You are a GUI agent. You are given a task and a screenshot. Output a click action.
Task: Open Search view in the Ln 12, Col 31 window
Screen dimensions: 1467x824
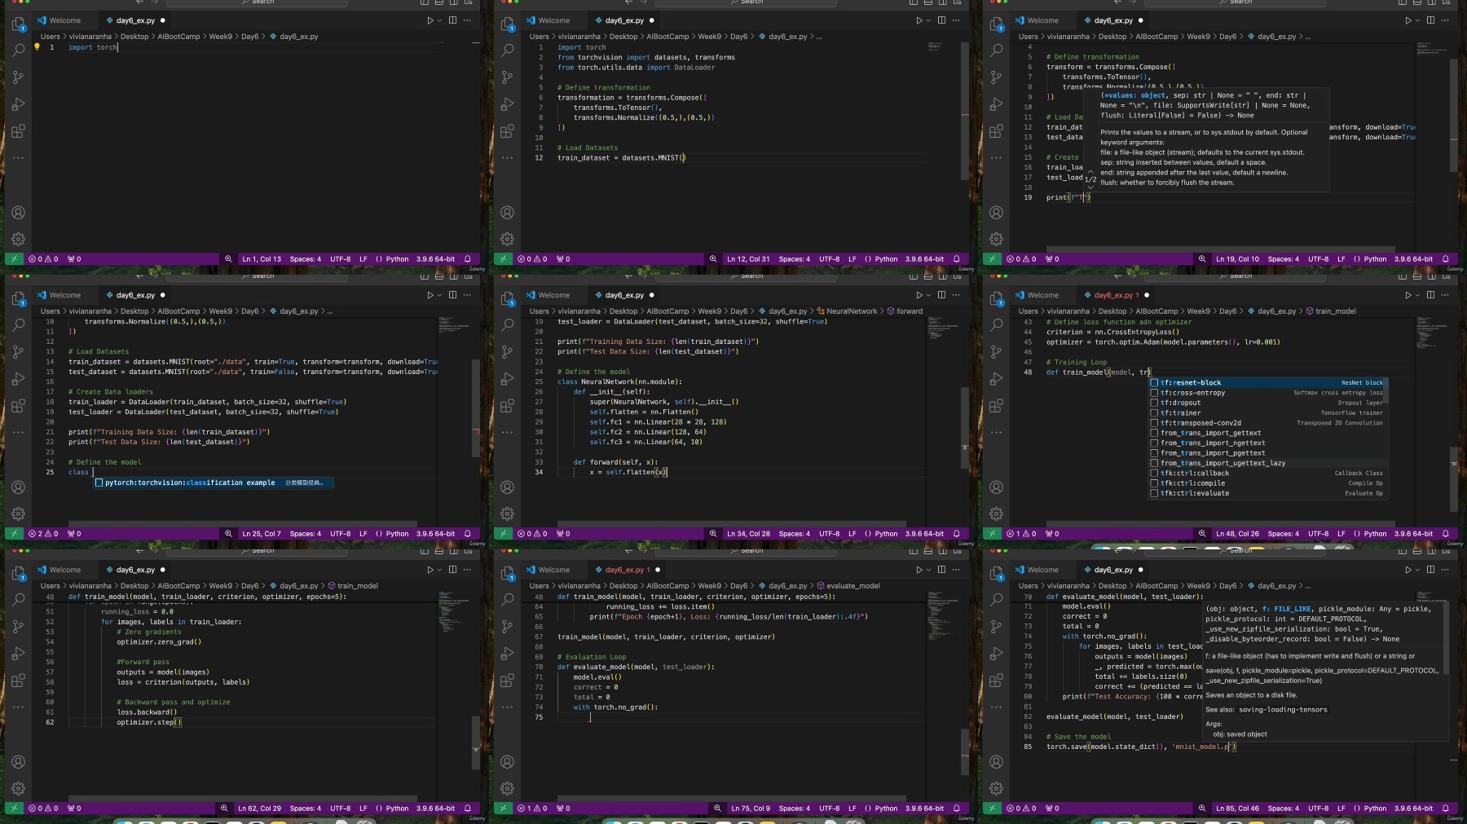pyautogui.click(x=507, y=51)
